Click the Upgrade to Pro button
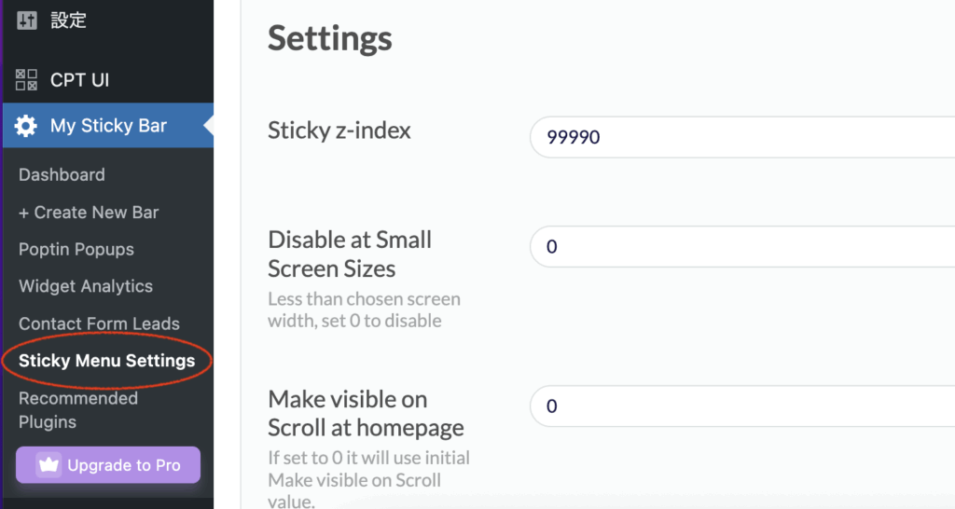The width and height of the screenshot is (955, 509). tap(108, 465)
